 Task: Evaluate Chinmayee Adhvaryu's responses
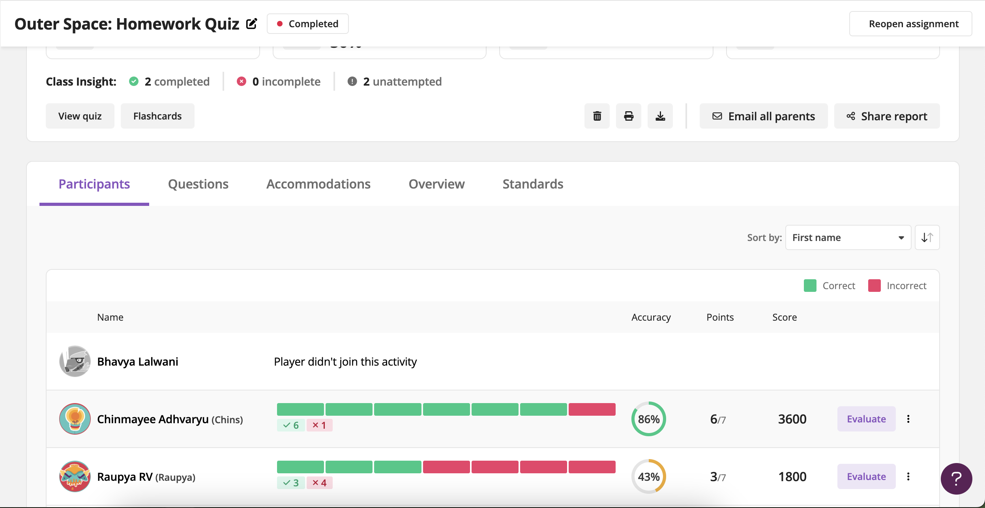(866, 419)
